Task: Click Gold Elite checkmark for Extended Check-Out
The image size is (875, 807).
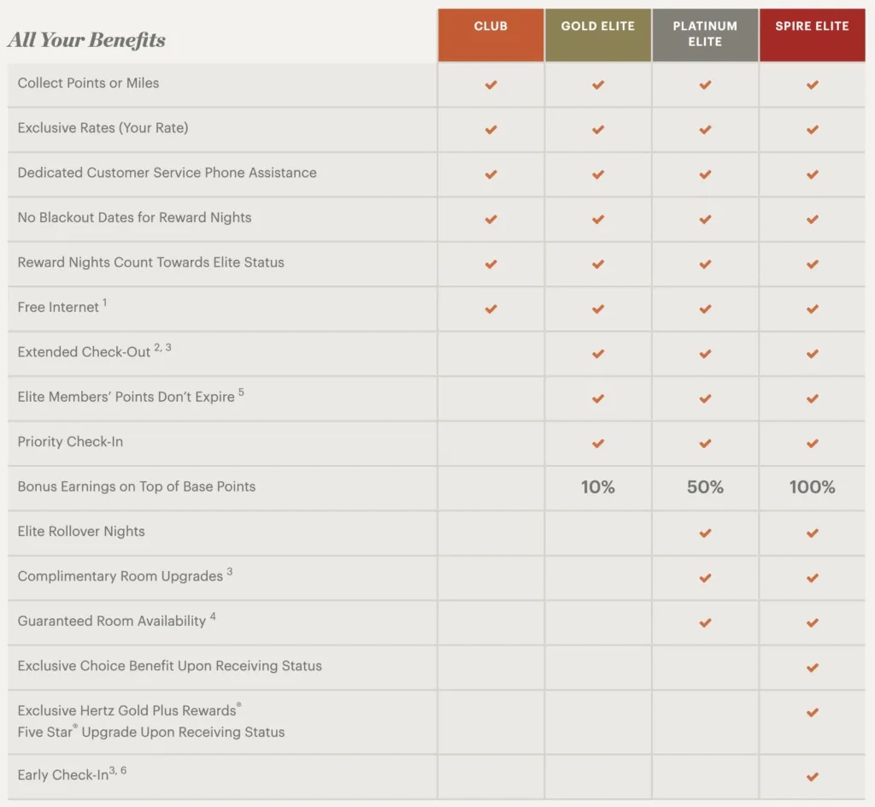Action: [598, 353]
